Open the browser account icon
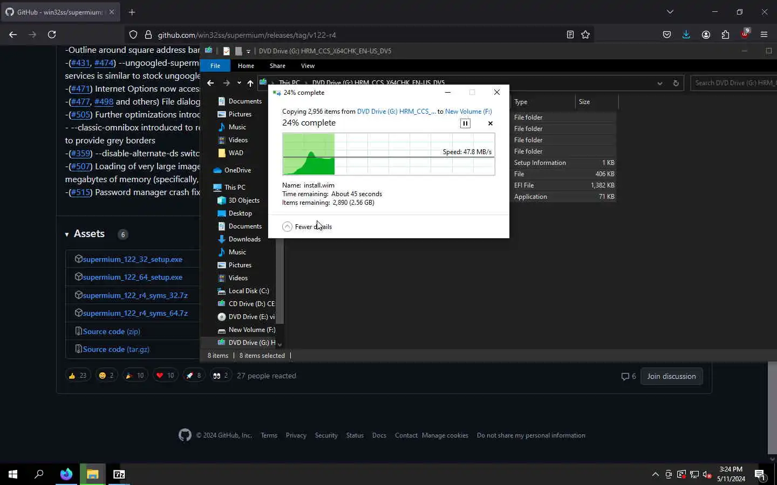Screen dimensions: 777x485 tap(706, 34)
